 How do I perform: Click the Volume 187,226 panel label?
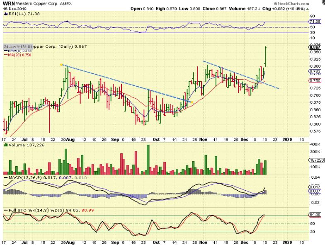tap(27, 145)
